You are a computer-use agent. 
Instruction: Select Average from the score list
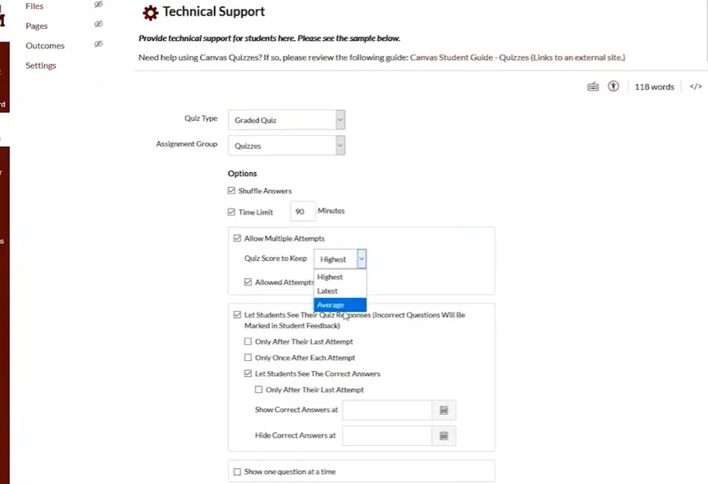coord(331,305)
